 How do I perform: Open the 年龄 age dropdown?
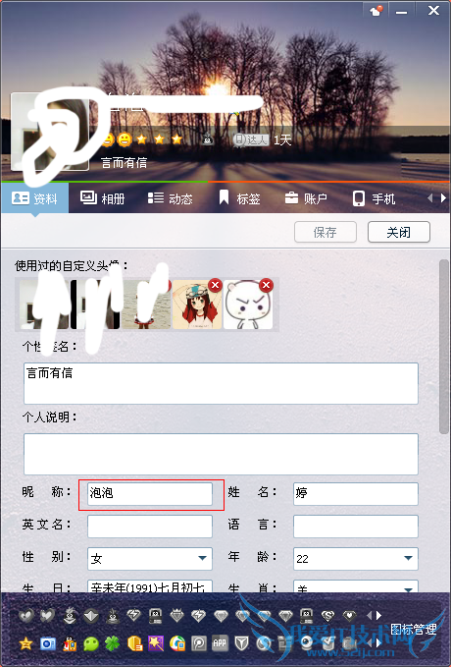click(356, 559)
